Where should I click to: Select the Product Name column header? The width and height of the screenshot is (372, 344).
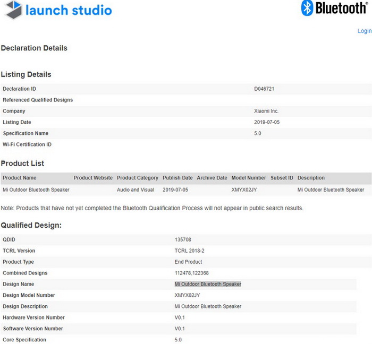20,178
